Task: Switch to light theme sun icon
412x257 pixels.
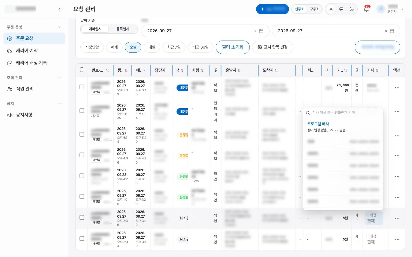Action: 331,9
